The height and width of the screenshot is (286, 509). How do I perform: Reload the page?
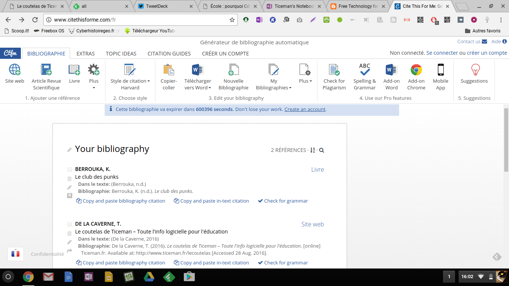pyautogui.click(x=35, y=20)
